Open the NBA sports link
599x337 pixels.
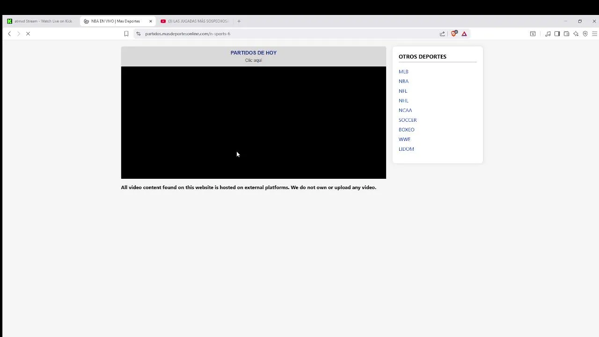[x=403, y=81]
